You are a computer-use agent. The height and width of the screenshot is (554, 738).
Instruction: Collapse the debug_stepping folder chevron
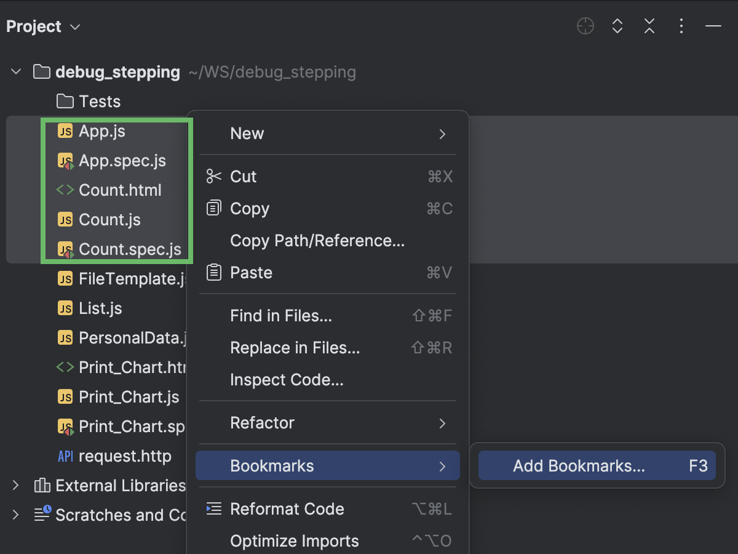pos(15,71)
